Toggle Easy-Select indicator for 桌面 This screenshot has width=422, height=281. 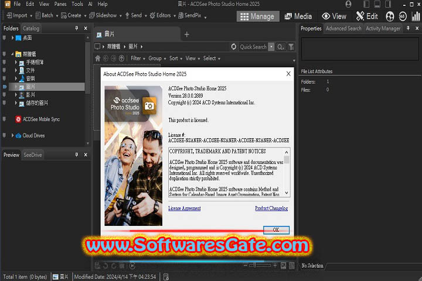click(4, 38)
